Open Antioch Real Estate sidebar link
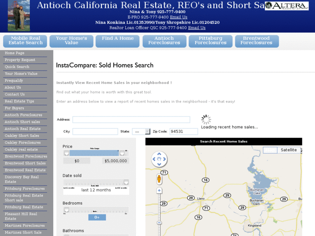The height and width of the screenshot is (236, 315). point(23,129)
